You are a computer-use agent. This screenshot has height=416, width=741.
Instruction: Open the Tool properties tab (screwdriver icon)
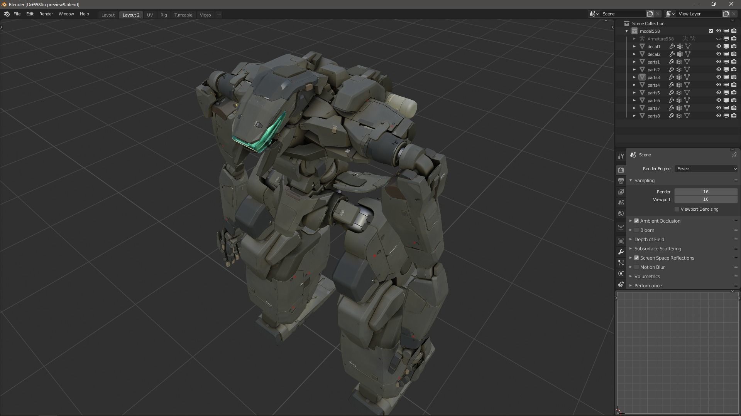(621, 156)
